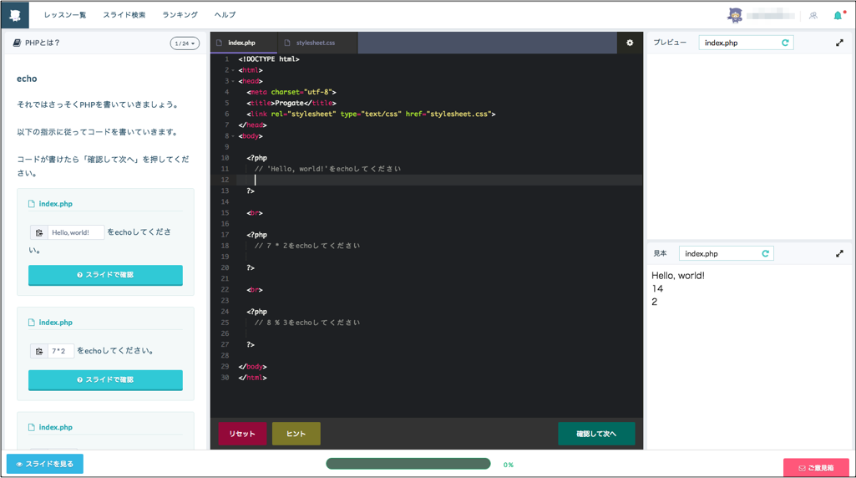Click the リセット button
The image size is (856, 478).
point(242,434)
